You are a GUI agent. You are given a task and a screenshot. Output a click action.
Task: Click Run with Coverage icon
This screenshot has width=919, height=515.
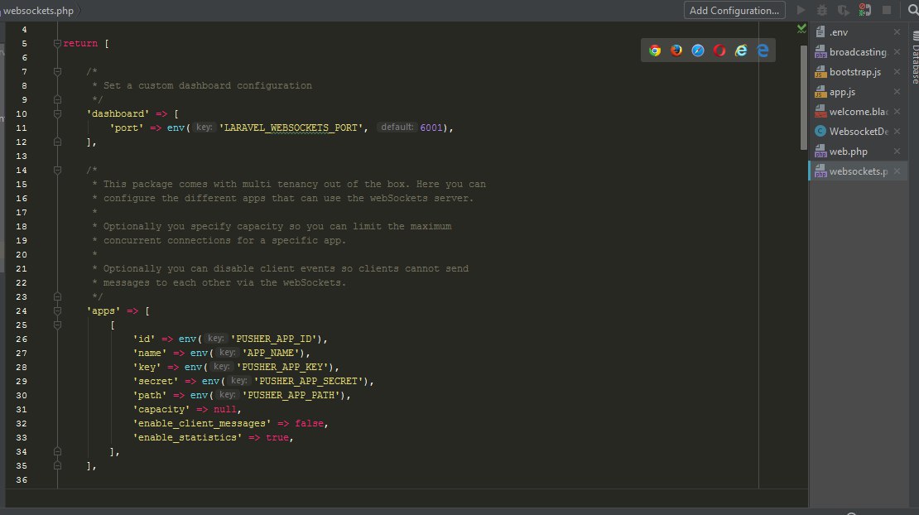click(844, 10)
